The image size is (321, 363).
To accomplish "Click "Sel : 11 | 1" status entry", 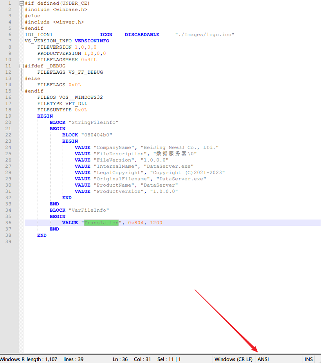I will click(x=169, y=359).
